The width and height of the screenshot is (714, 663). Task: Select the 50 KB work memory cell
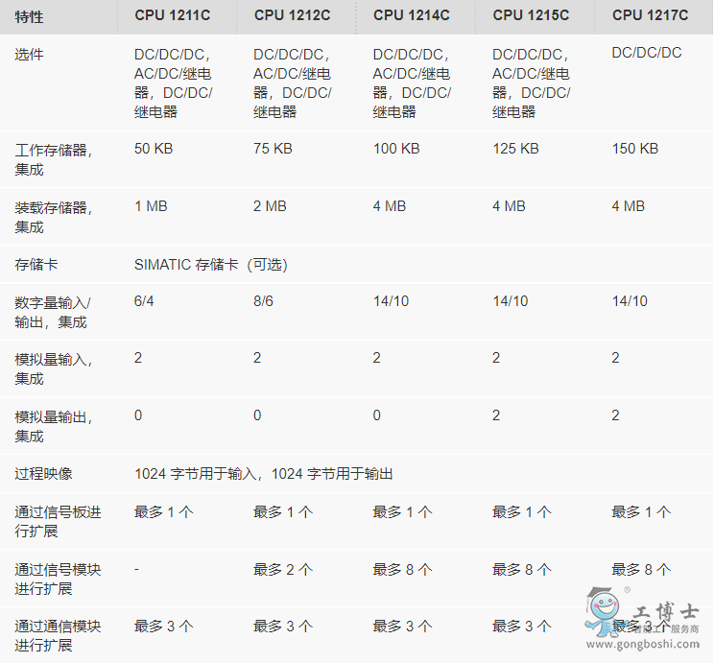(154, 149)
